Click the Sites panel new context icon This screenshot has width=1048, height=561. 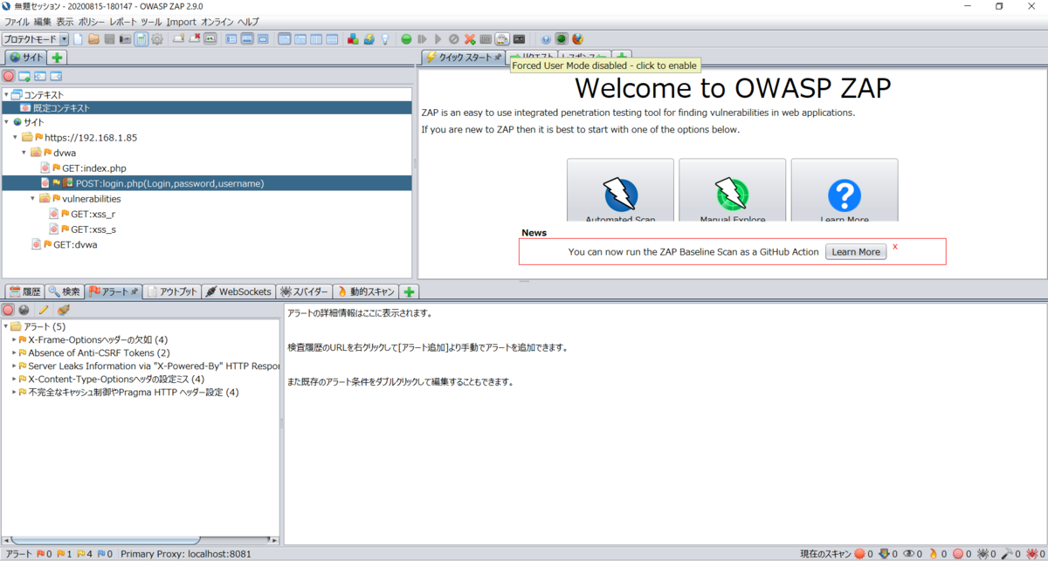tap(24, 77)
